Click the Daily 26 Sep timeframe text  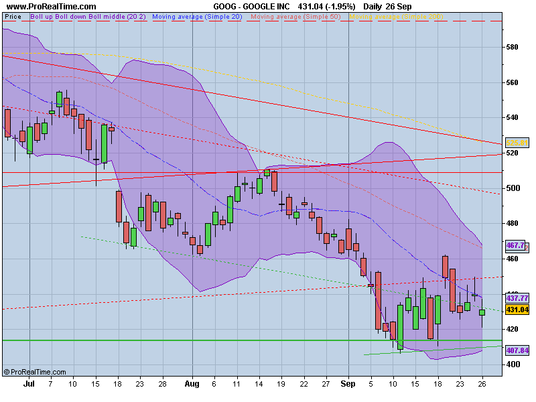[x=387, y=6]
